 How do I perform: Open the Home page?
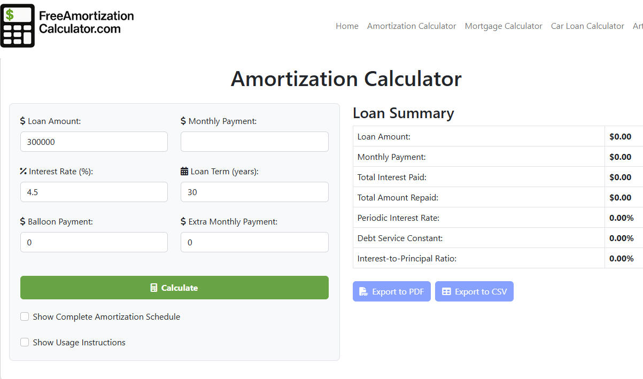(x=347, y=26)
